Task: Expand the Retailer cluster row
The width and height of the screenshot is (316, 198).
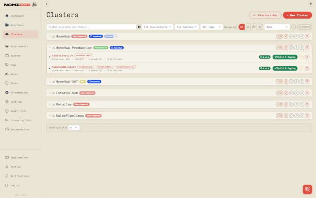Action: [50, 104]
